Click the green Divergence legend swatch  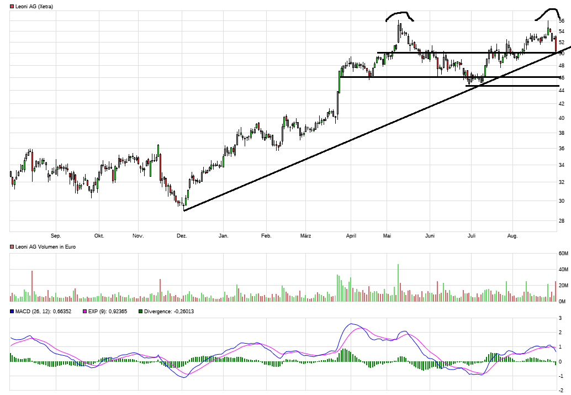[x=141, y=311]
